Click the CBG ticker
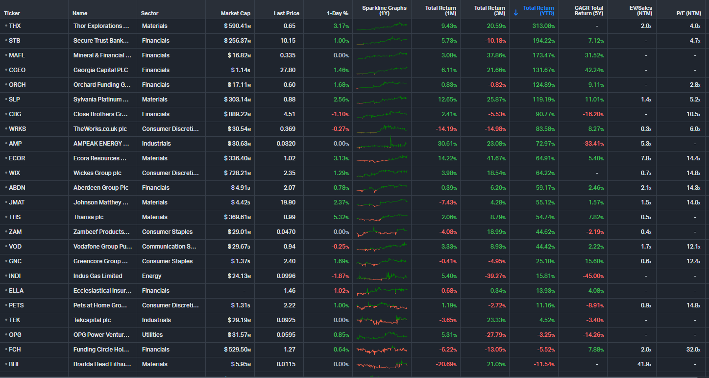 click(15, 114)
